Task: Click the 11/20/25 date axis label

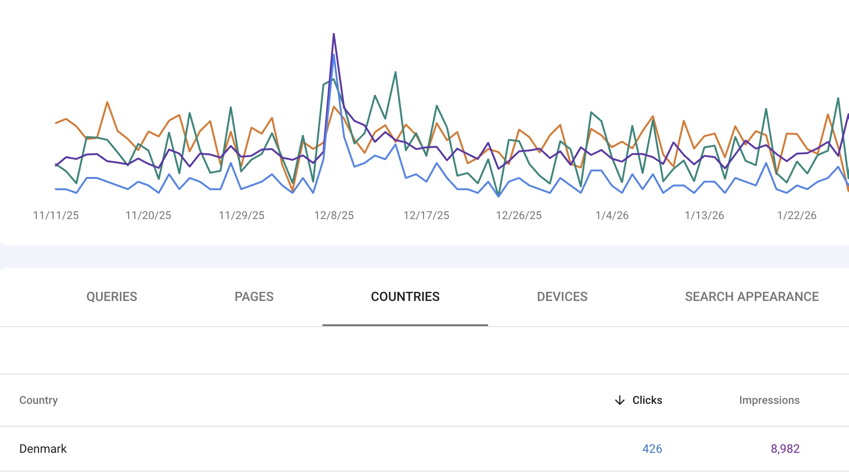Action: pyautogui.click(x=148, y=215)
